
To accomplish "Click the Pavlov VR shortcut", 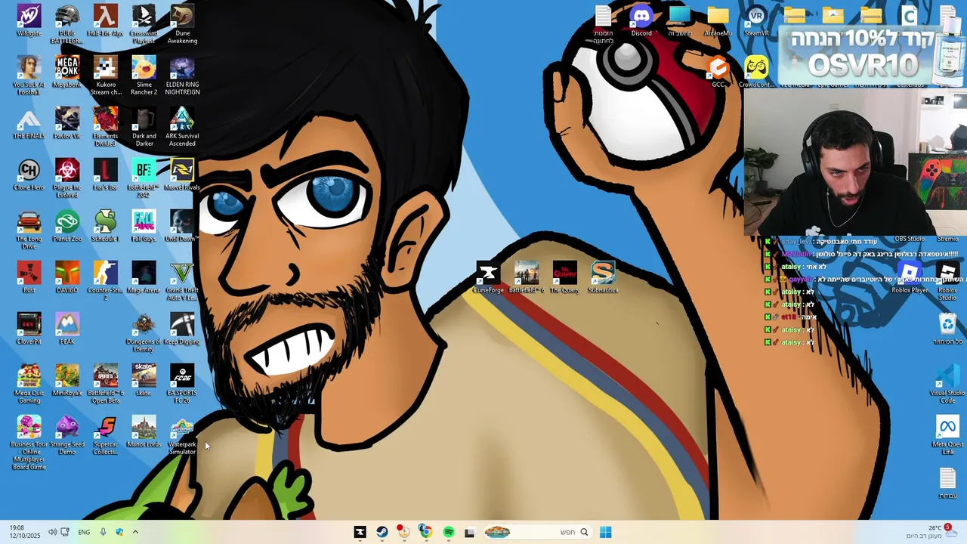I will point(67,123).
